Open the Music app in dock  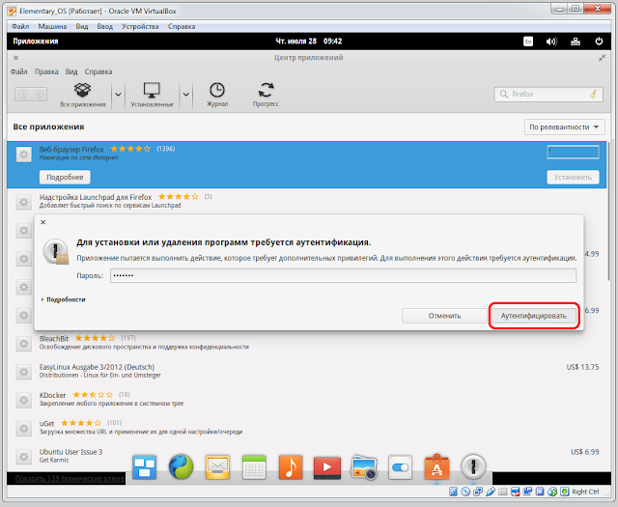[291, 467]
